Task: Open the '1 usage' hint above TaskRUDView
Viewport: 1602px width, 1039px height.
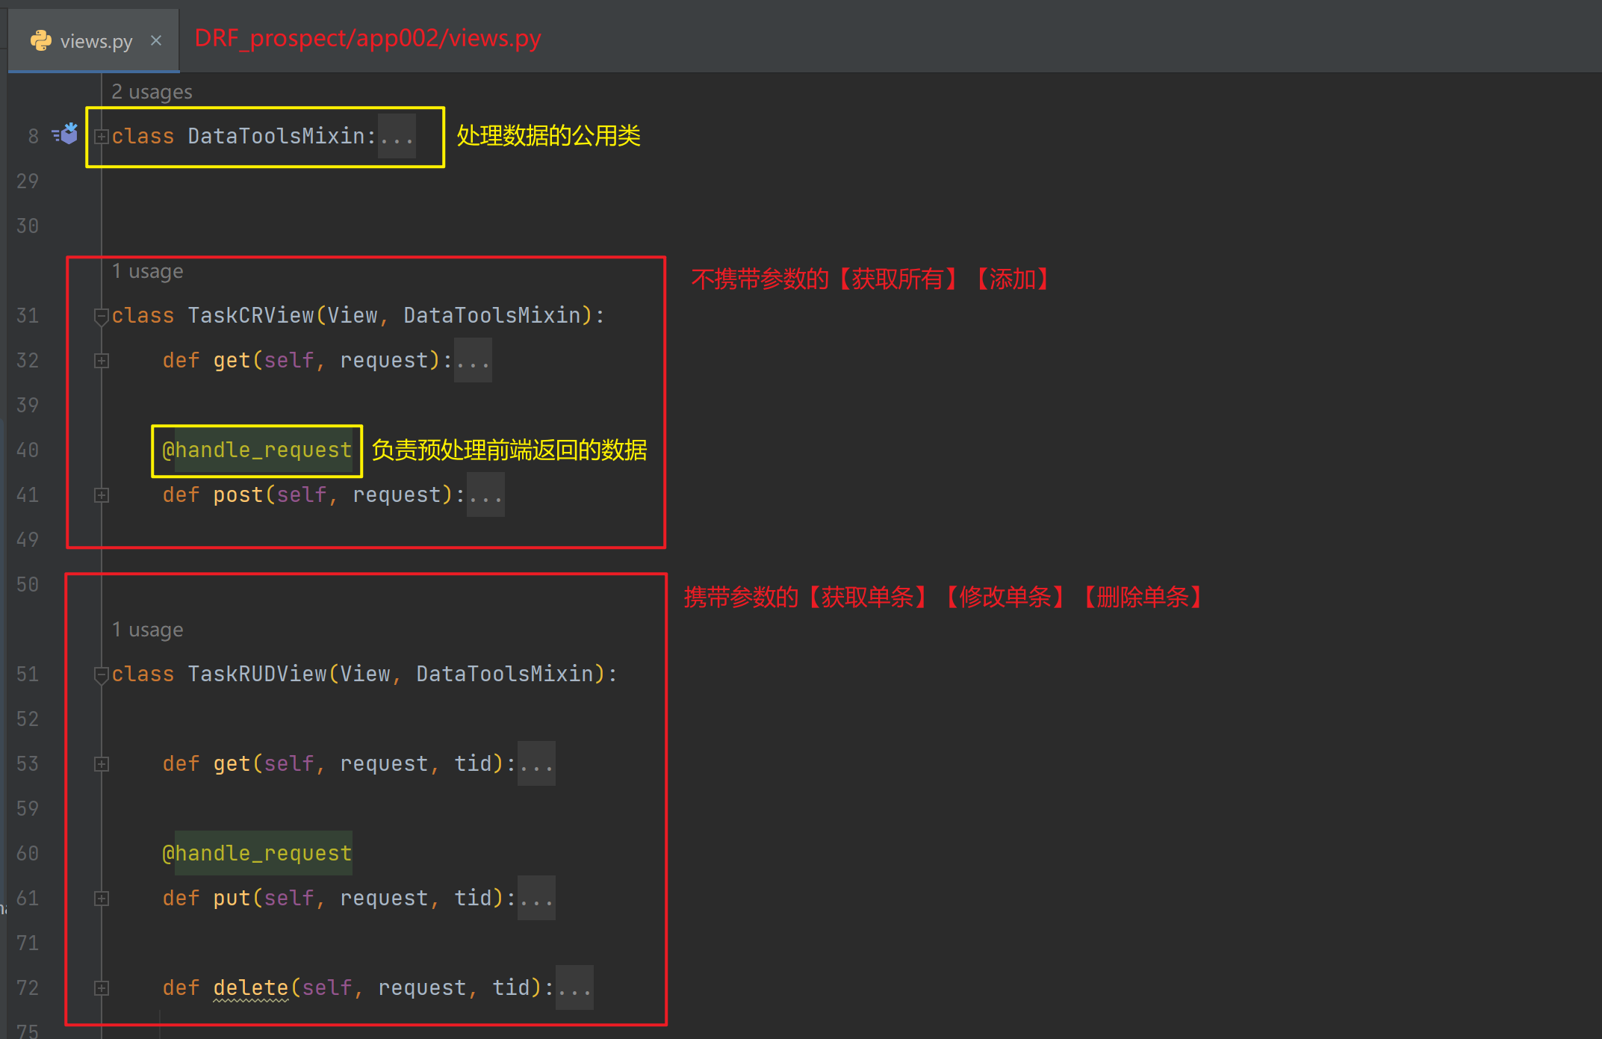Action: click(147, 630)
